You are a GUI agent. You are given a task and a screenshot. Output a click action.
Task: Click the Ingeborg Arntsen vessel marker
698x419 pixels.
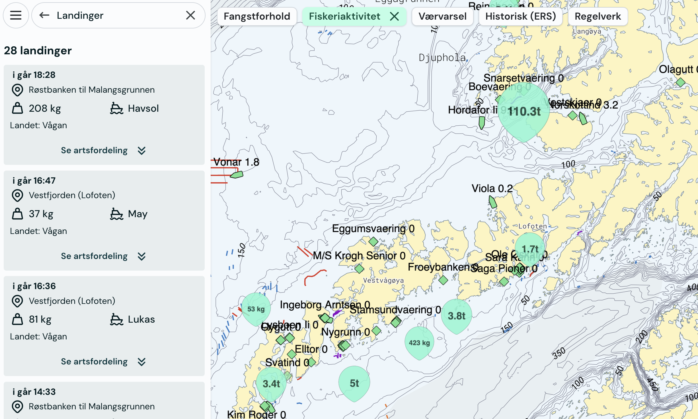325,318
